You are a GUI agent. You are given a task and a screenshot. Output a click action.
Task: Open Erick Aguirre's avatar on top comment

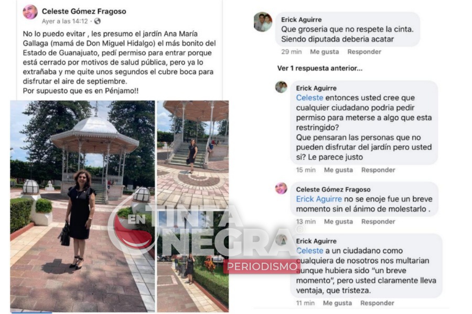point(263,21)
